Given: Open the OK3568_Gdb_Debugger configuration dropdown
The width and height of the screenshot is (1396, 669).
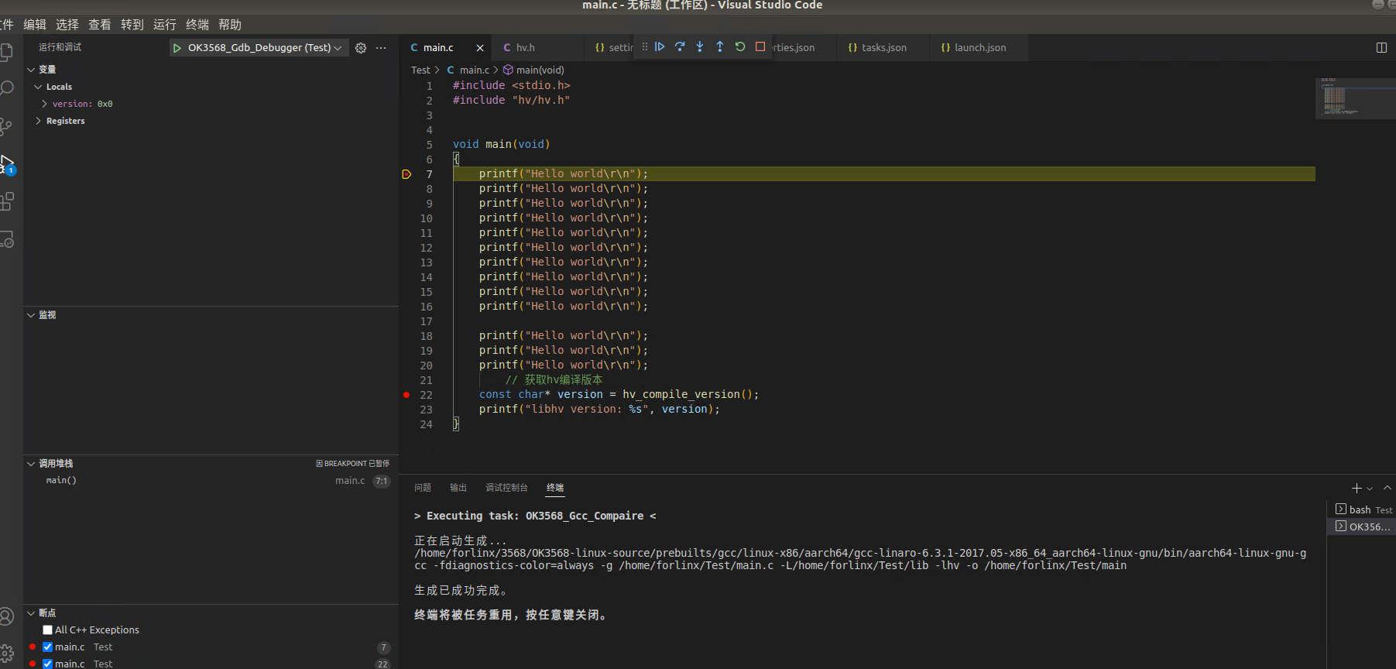Looking at the screenshot, I should click(x=264, y=48).
